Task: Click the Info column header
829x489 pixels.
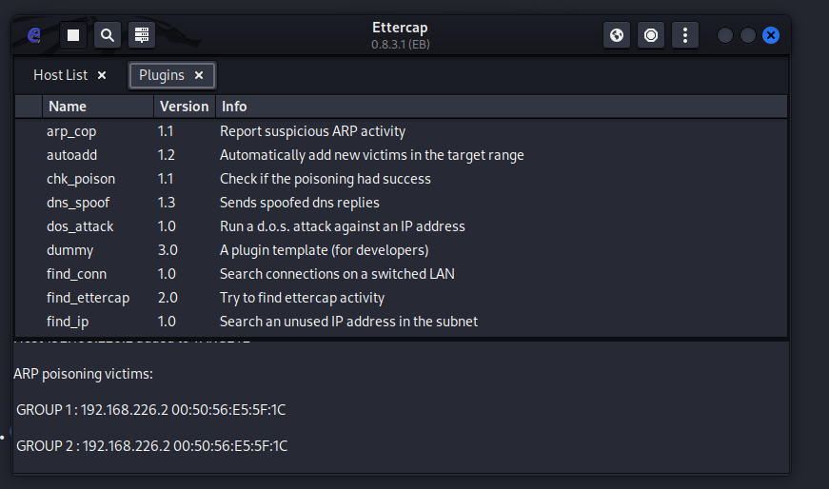Action: point(234,107)
